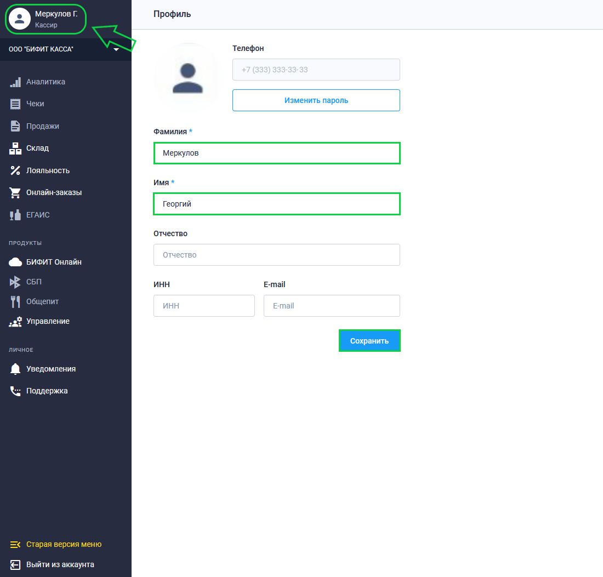
Task: Click the ЕГАИС bottle icon
Action: pos(15,215)
